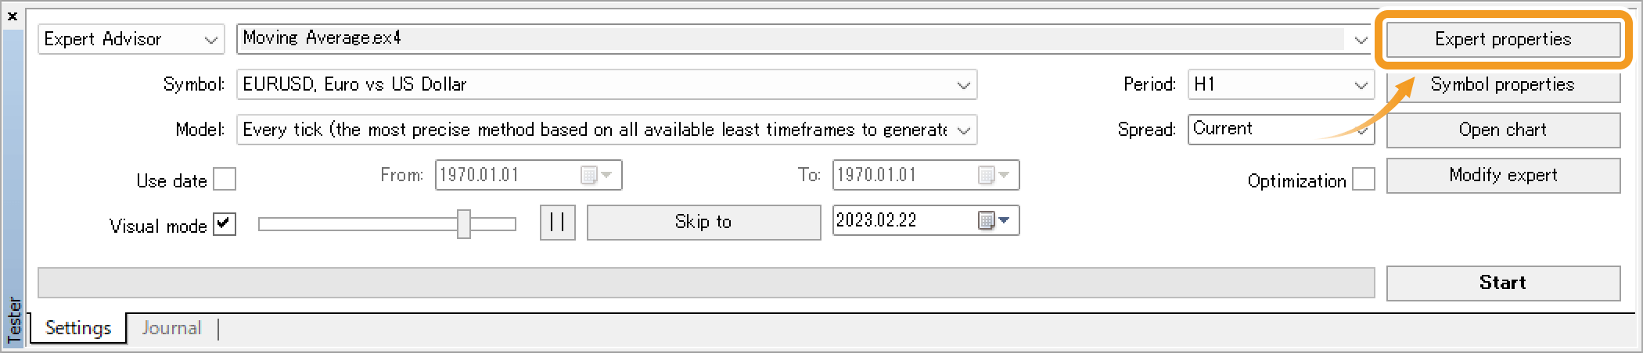
Task: Expand the Model Every tick dropdown
Action: click(963, 130)
